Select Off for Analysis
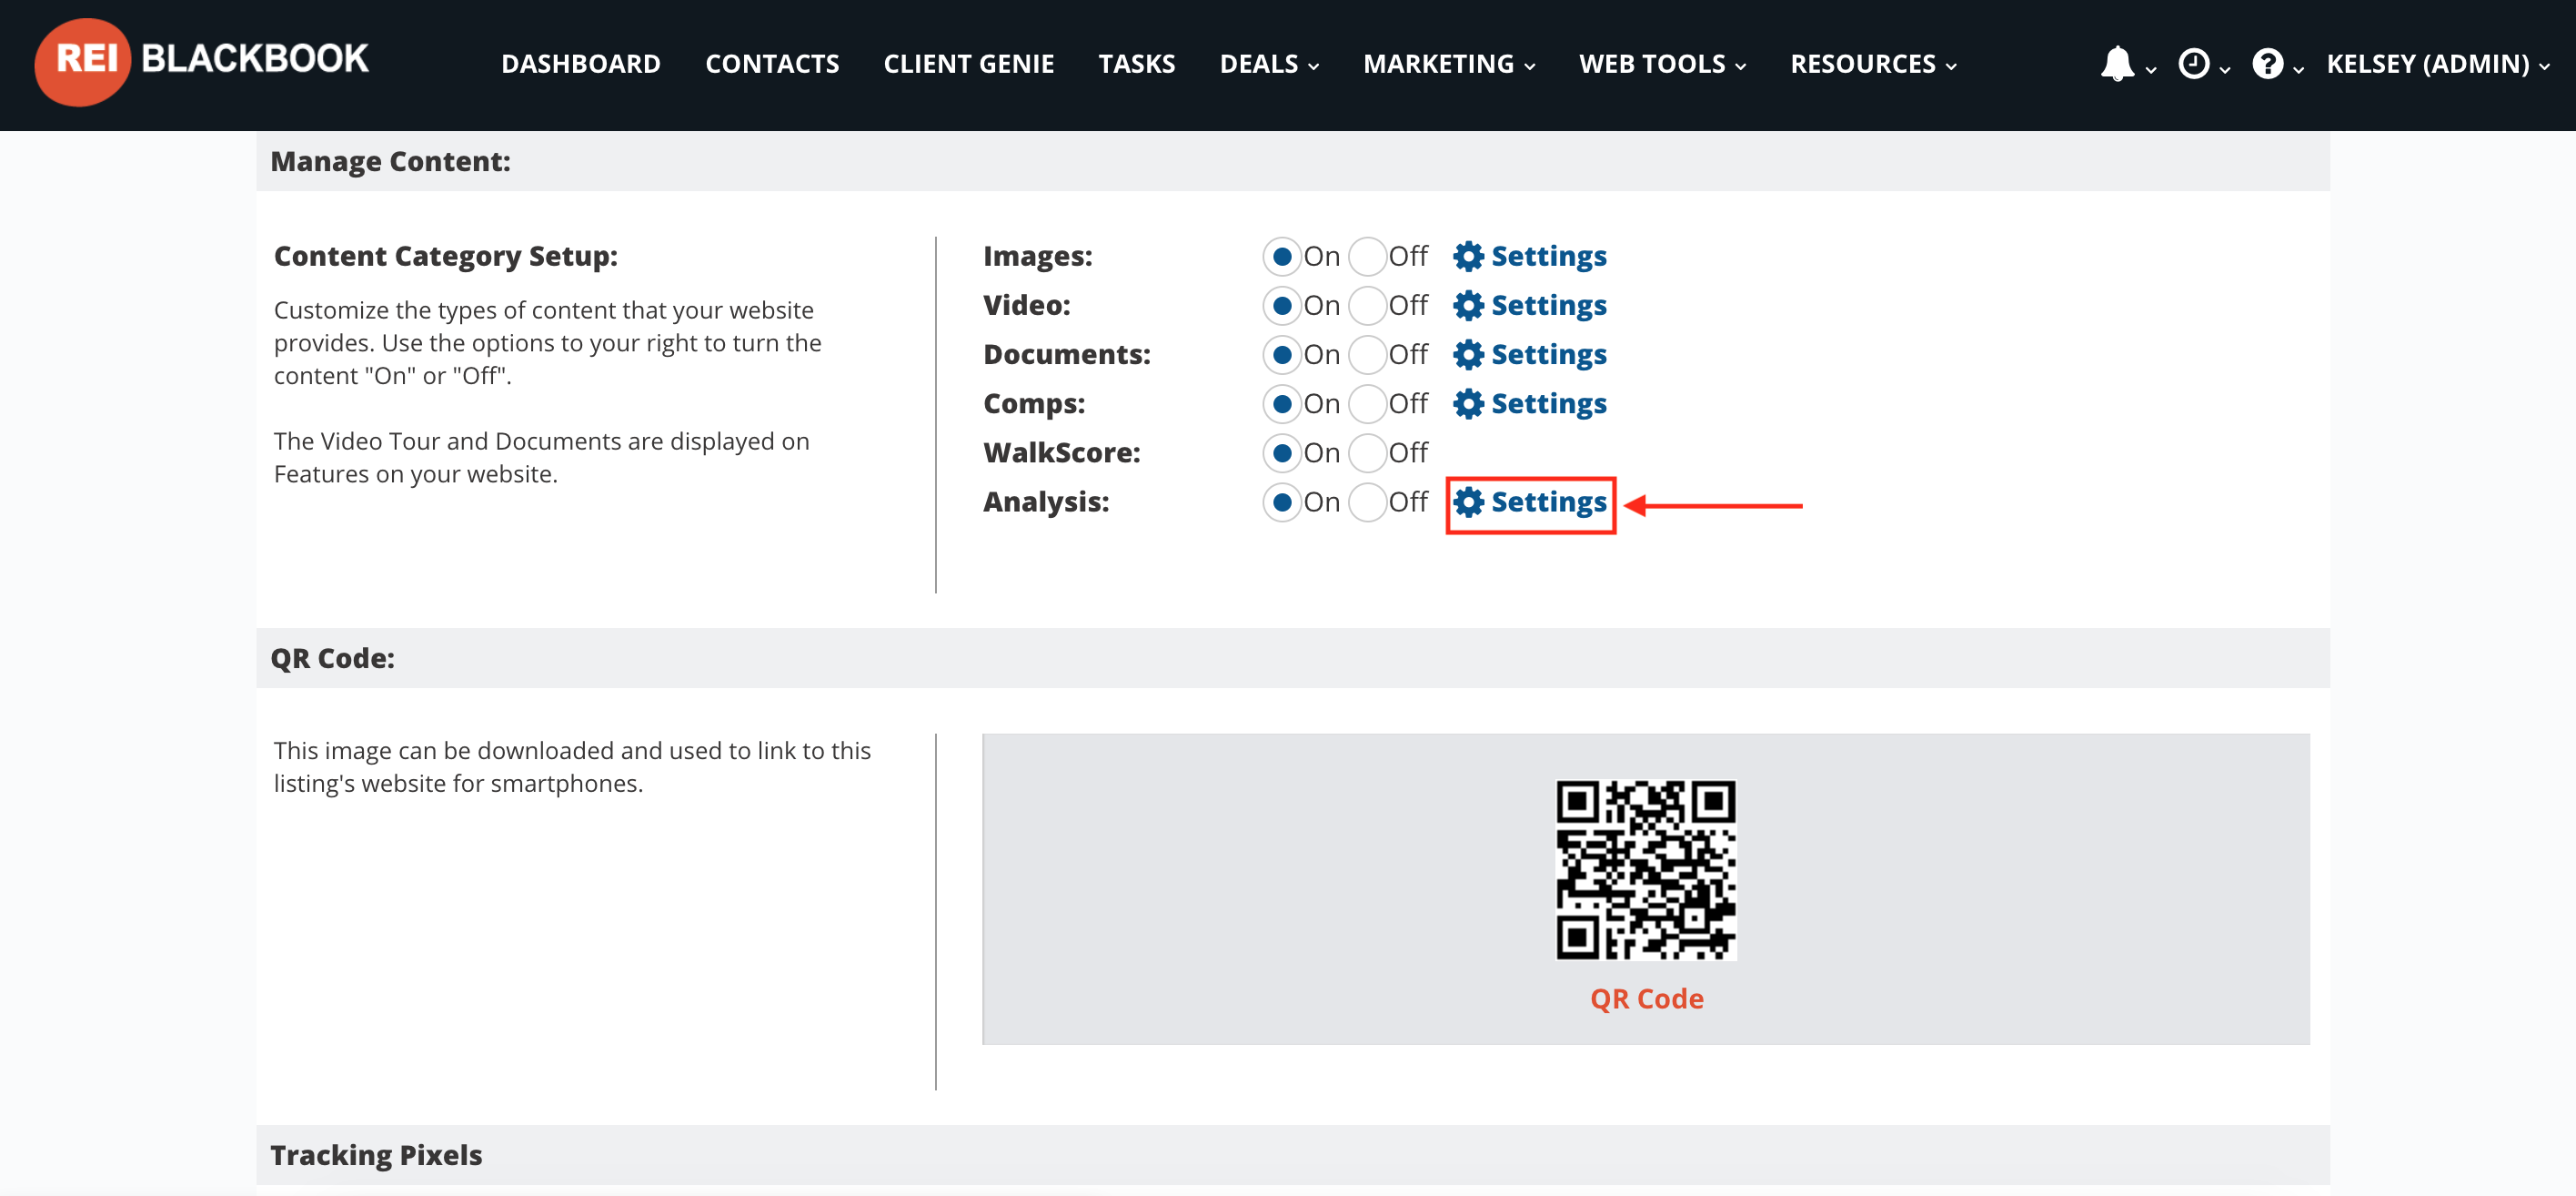 (1367, 502)
